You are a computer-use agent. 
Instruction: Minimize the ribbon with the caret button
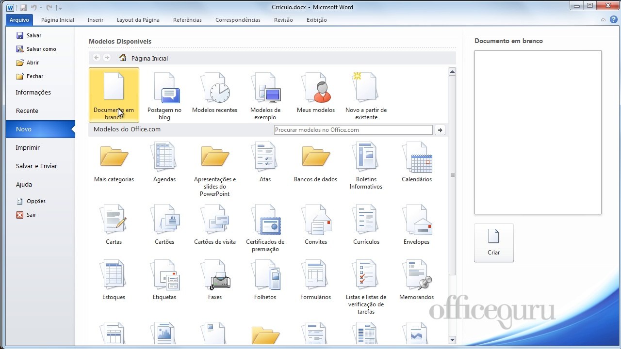coord(603,20)
